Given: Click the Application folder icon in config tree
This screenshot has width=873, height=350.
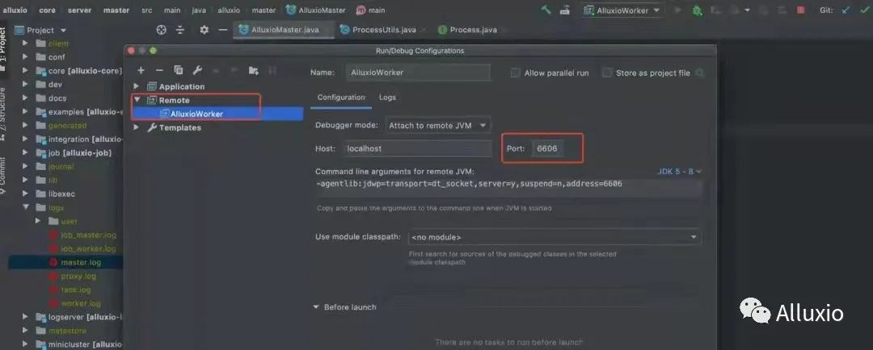Looking at the screenshot, I should pyautogui.click(x=152, y=86).
